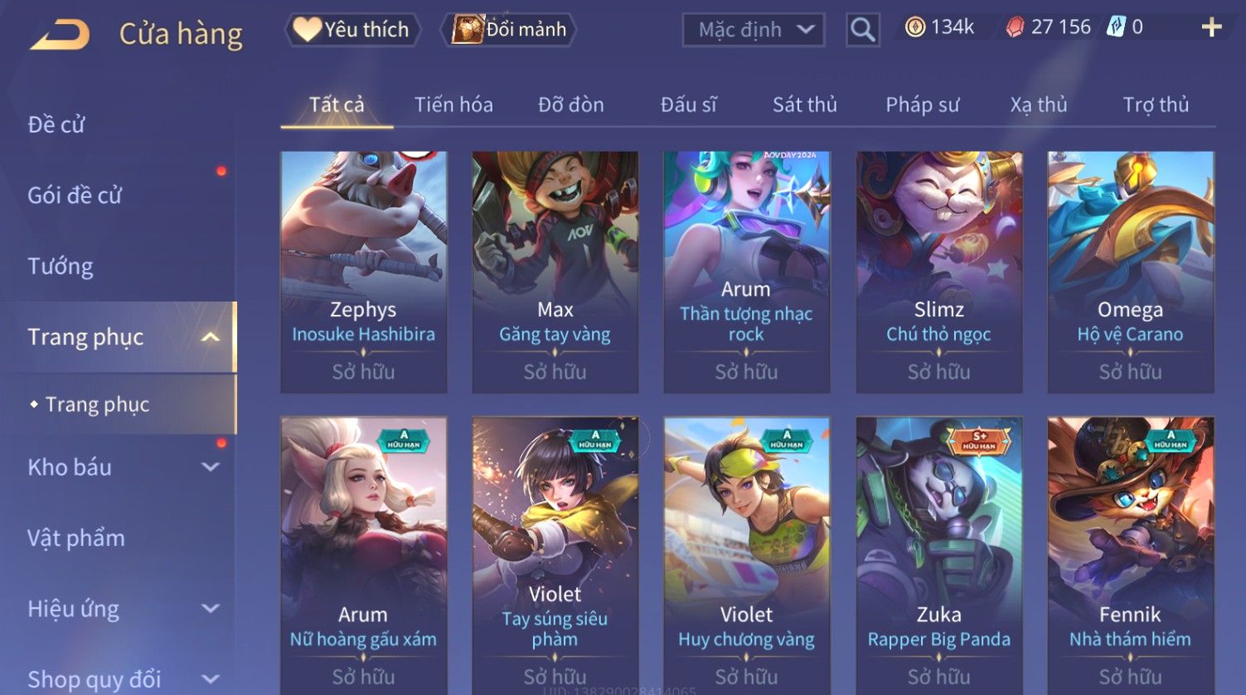Click the red gem currency icon
Image resolution: width=1246 pixels, height=695 pixels.
click(1015, 28)
